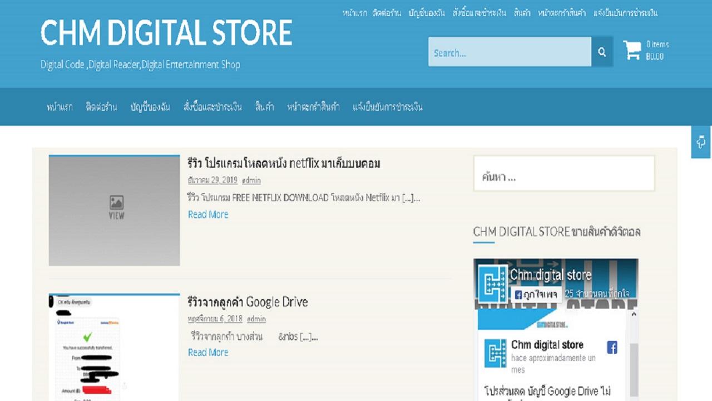
Task: Open บัญชีของฉัน in the small top-header links
Action: pyautogui.click(x=427, y=13)
